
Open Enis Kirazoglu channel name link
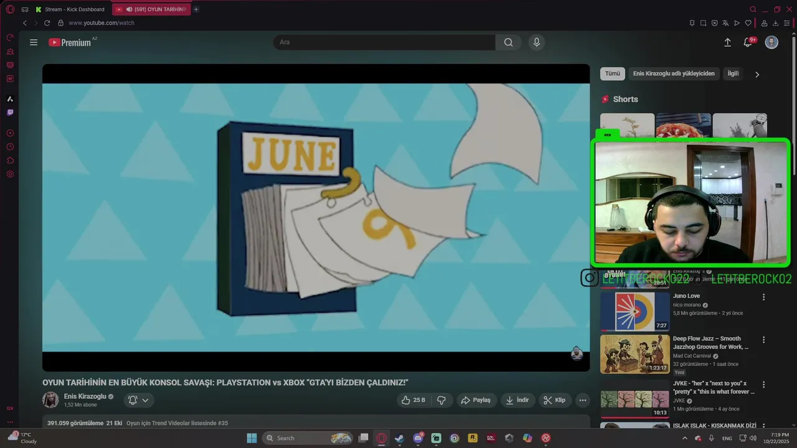(x=85, y=396)
